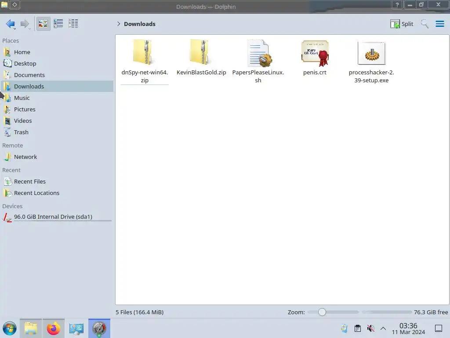Switch to Icons view mode
Image resolution: width=450 pixels, height=338 pixels.
(43, 24)
